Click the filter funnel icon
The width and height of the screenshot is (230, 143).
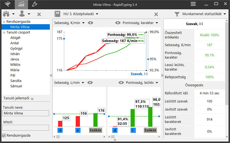pos(177,14)
